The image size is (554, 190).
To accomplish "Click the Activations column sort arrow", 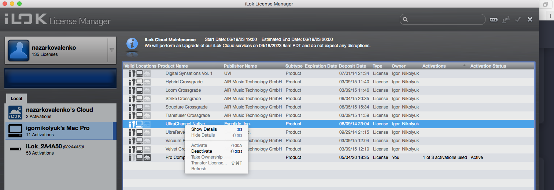I will coord(465,66).
